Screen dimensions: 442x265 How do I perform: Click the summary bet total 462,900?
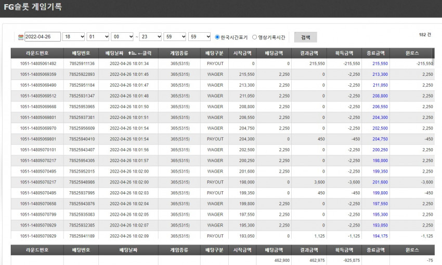pos(282,260)
